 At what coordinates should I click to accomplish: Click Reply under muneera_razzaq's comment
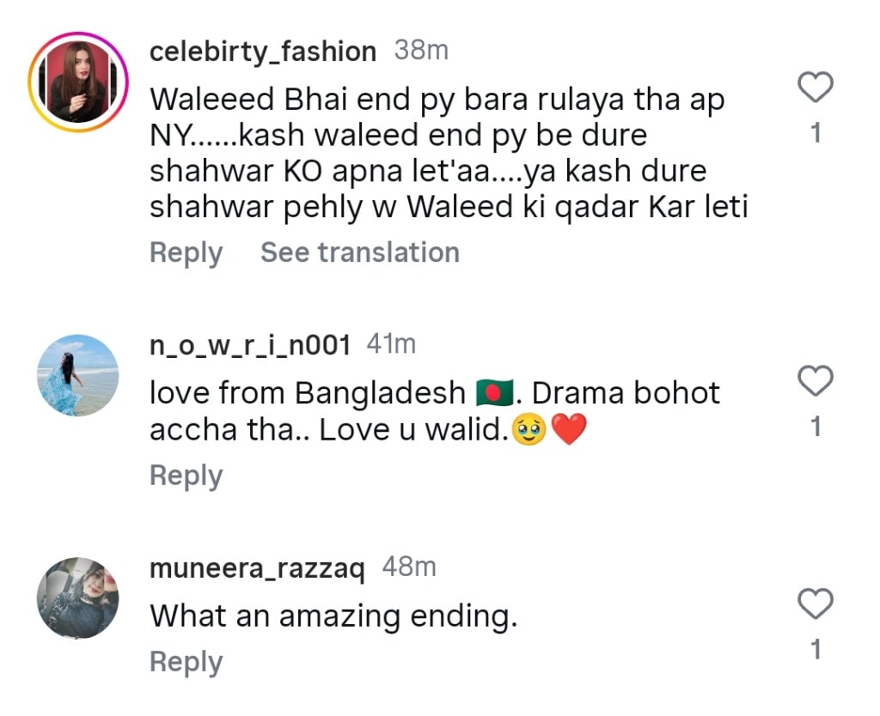click(x=185, y=661)
